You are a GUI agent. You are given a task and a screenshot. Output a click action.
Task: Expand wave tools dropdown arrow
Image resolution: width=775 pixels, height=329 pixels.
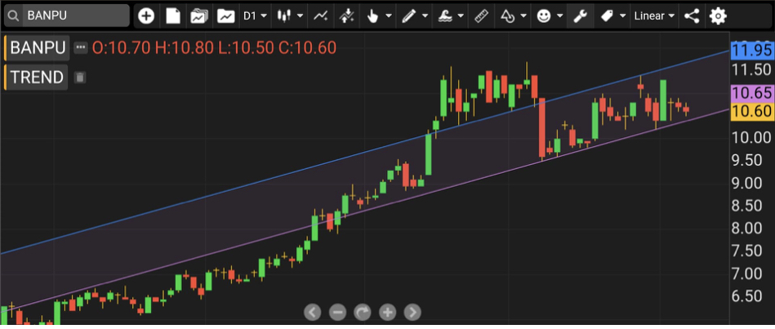[461, 16]
